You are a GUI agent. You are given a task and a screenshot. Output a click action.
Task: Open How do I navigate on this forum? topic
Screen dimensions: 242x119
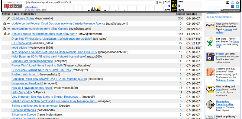click(x=32, y=88)
